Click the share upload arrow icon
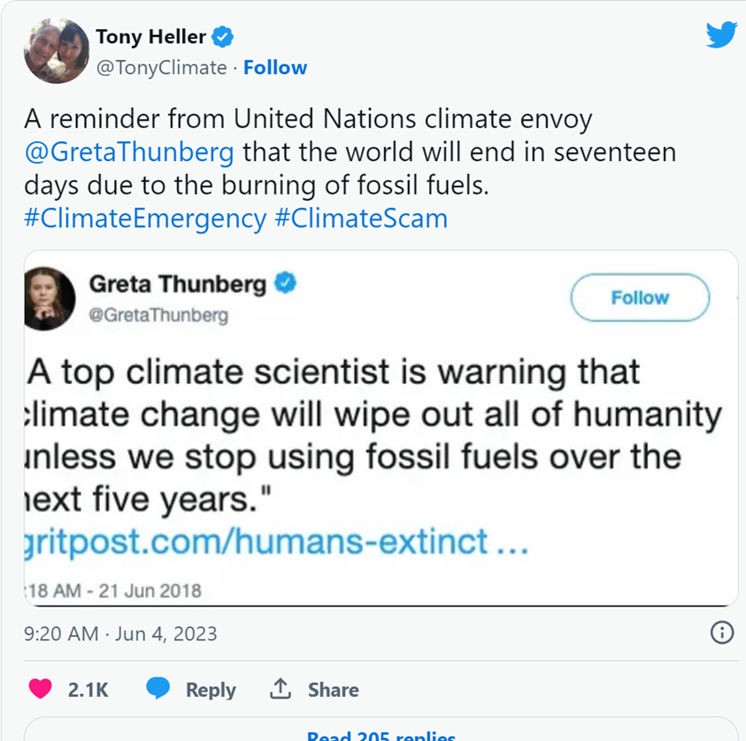 point(281,690)
